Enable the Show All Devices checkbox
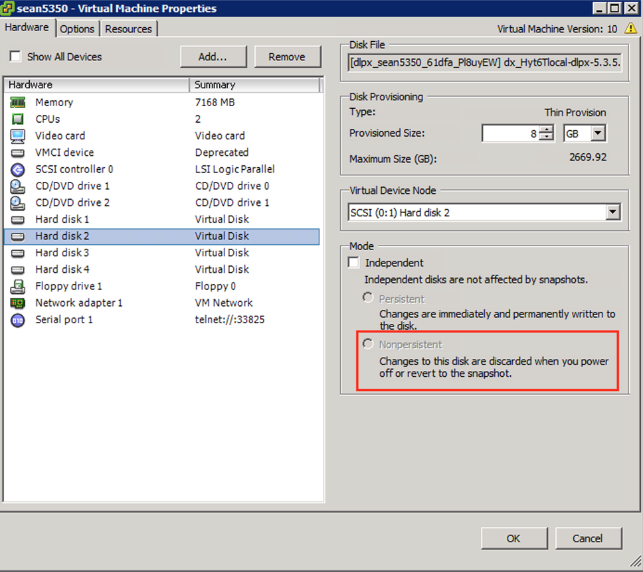The width and height of the screenshot is (643, 572). click(15, 57)
